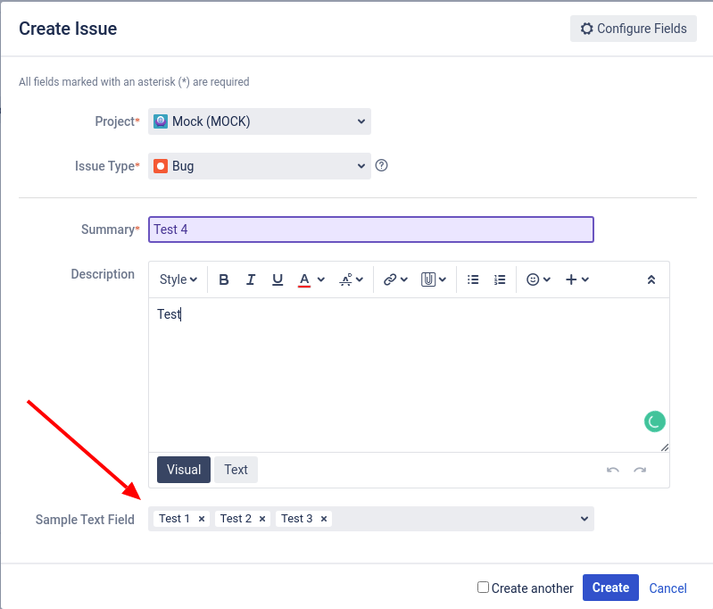Open text color dropdown arrow
713x609 pixels.
pos(321,279)
